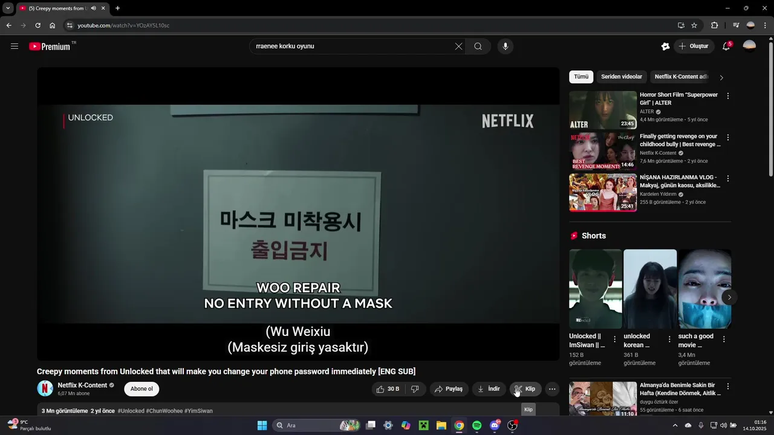Start voice search with the microphone icon
Image resolution: width=774 pixels, height=435 pixels.
pos(506,46)
